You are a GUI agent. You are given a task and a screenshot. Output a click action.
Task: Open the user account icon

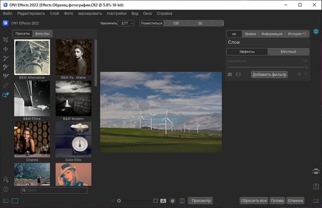[6, 179]
